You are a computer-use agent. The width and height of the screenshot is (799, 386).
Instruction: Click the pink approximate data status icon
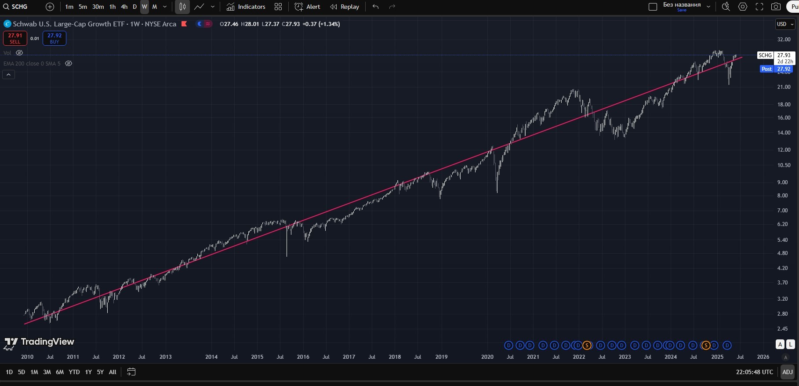pyautogui.click(x=208, y=24)
